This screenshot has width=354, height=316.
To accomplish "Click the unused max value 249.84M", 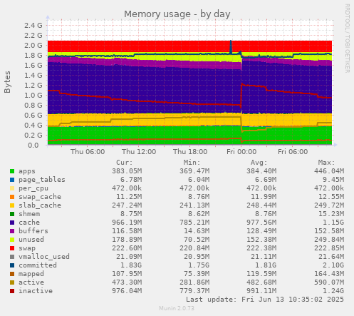I will pyautogui.click(x=329, y=240).
